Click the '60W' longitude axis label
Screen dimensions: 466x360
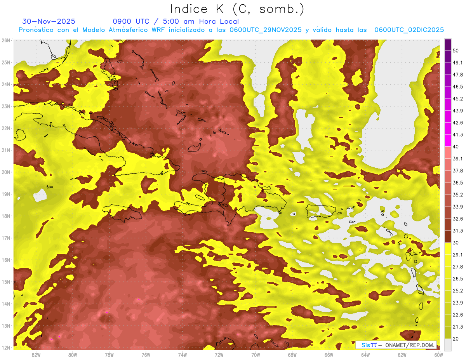tap(439, 355)
